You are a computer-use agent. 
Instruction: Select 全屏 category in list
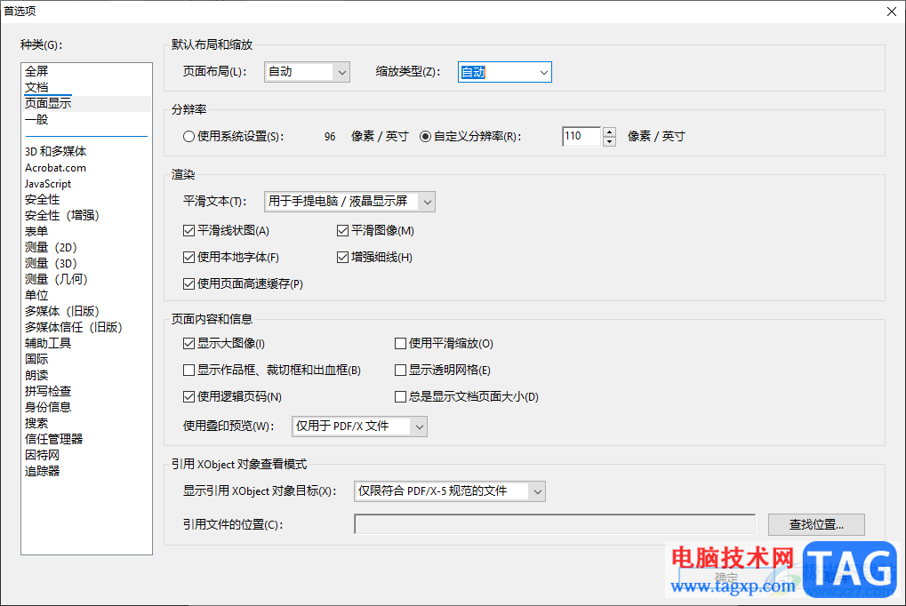click(x=36, y=72)
